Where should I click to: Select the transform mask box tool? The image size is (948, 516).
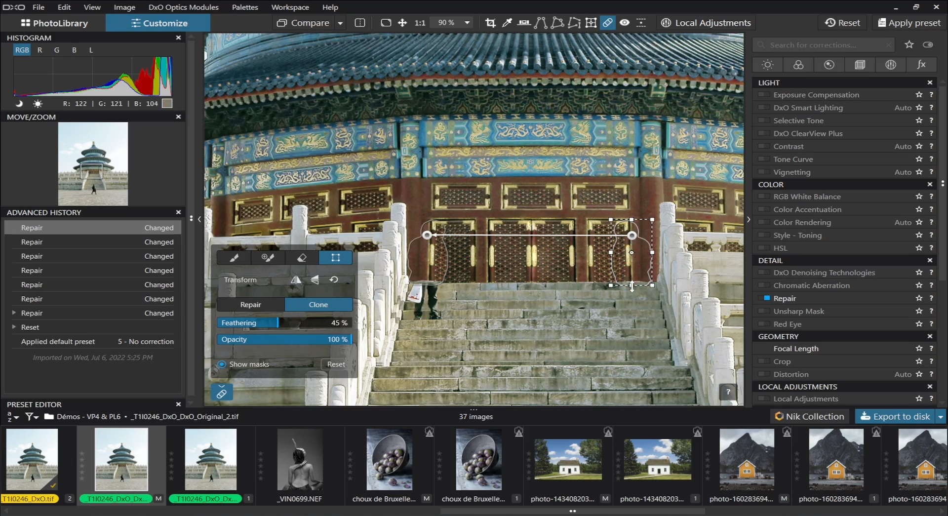point(336,257)
